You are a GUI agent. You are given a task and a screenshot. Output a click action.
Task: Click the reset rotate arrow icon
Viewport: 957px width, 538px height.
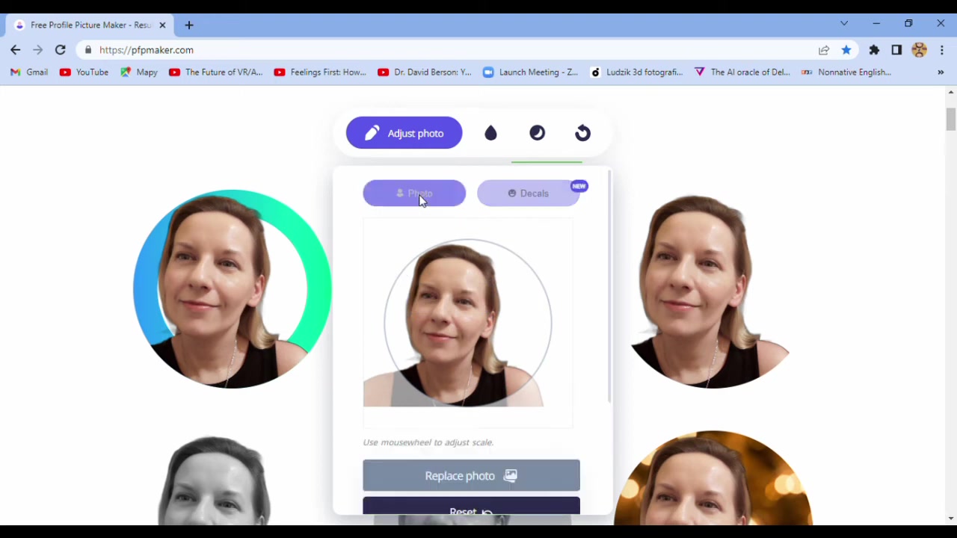coord(583,133)
